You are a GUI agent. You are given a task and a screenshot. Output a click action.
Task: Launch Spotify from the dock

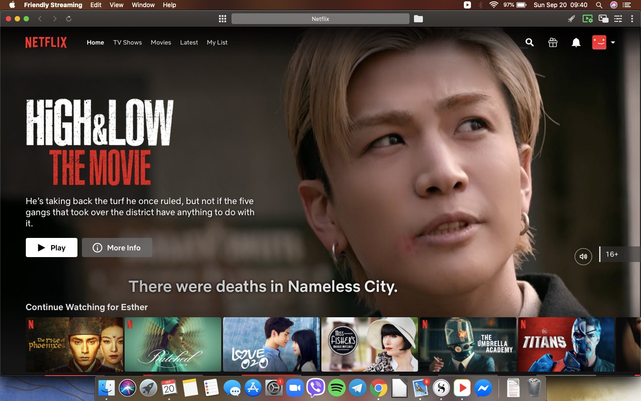[x=337, y=388]
